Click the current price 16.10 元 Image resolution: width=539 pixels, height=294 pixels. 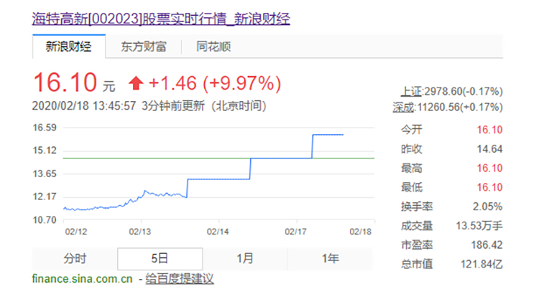point(74,82)
